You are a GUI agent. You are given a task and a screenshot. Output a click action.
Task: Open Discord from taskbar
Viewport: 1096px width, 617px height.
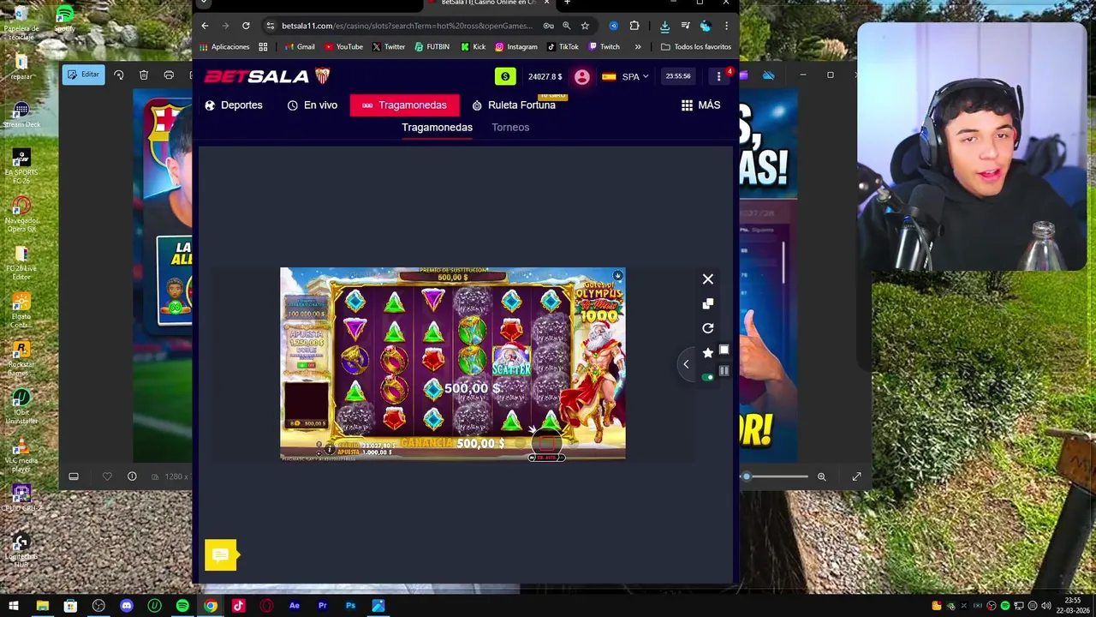[x=127, y=606]
